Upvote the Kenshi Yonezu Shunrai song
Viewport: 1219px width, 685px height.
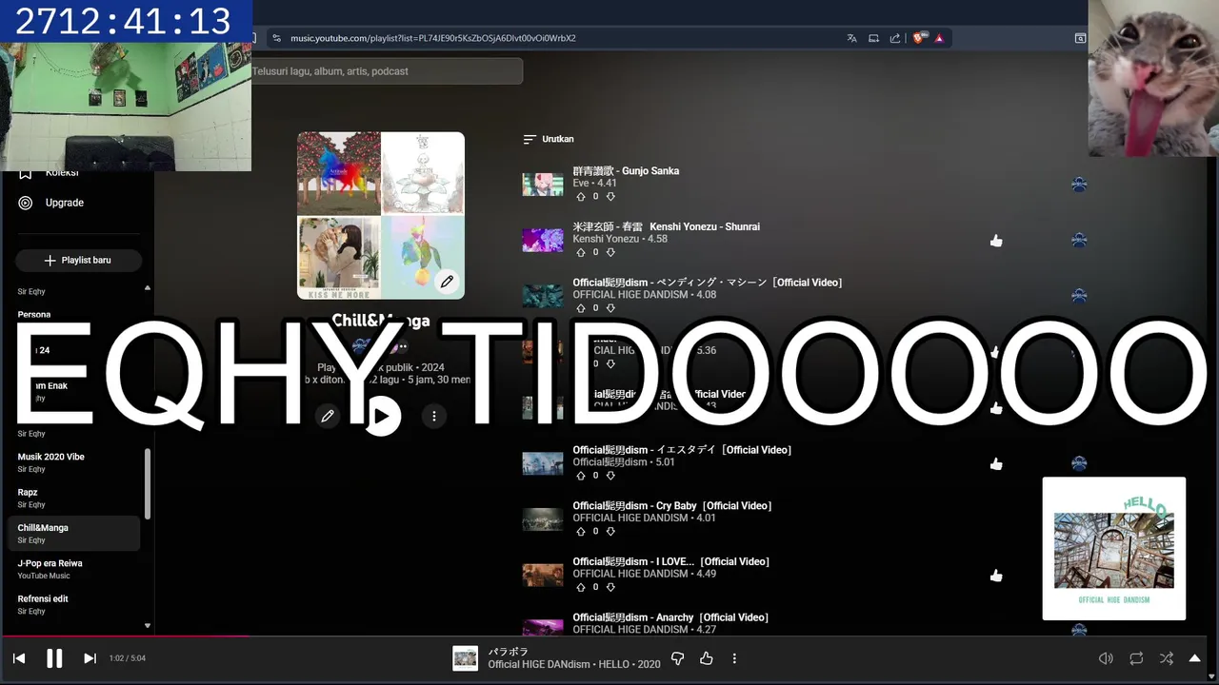point(581,252)
